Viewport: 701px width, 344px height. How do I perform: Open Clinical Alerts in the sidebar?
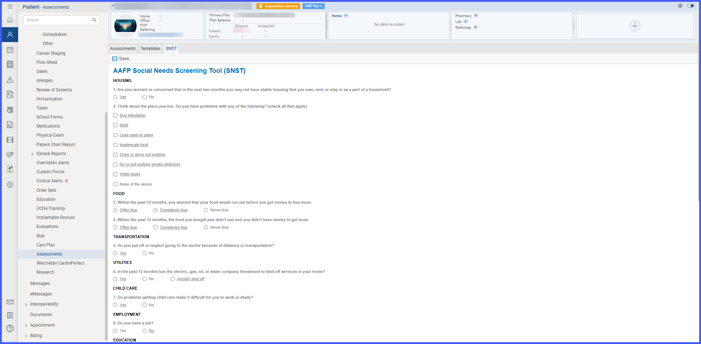click(49, 181)
